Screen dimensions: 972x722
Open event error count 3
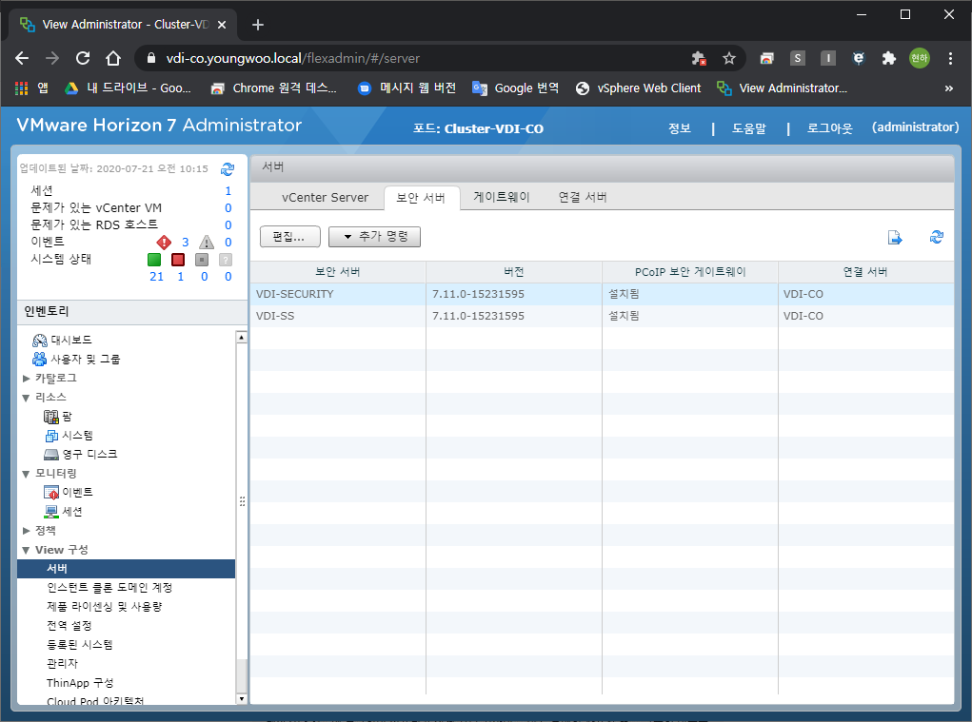point(185,243)
